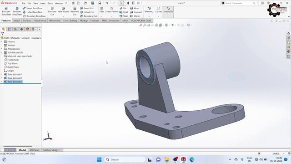Select the Fillet tool

click(x=101, y=10)
